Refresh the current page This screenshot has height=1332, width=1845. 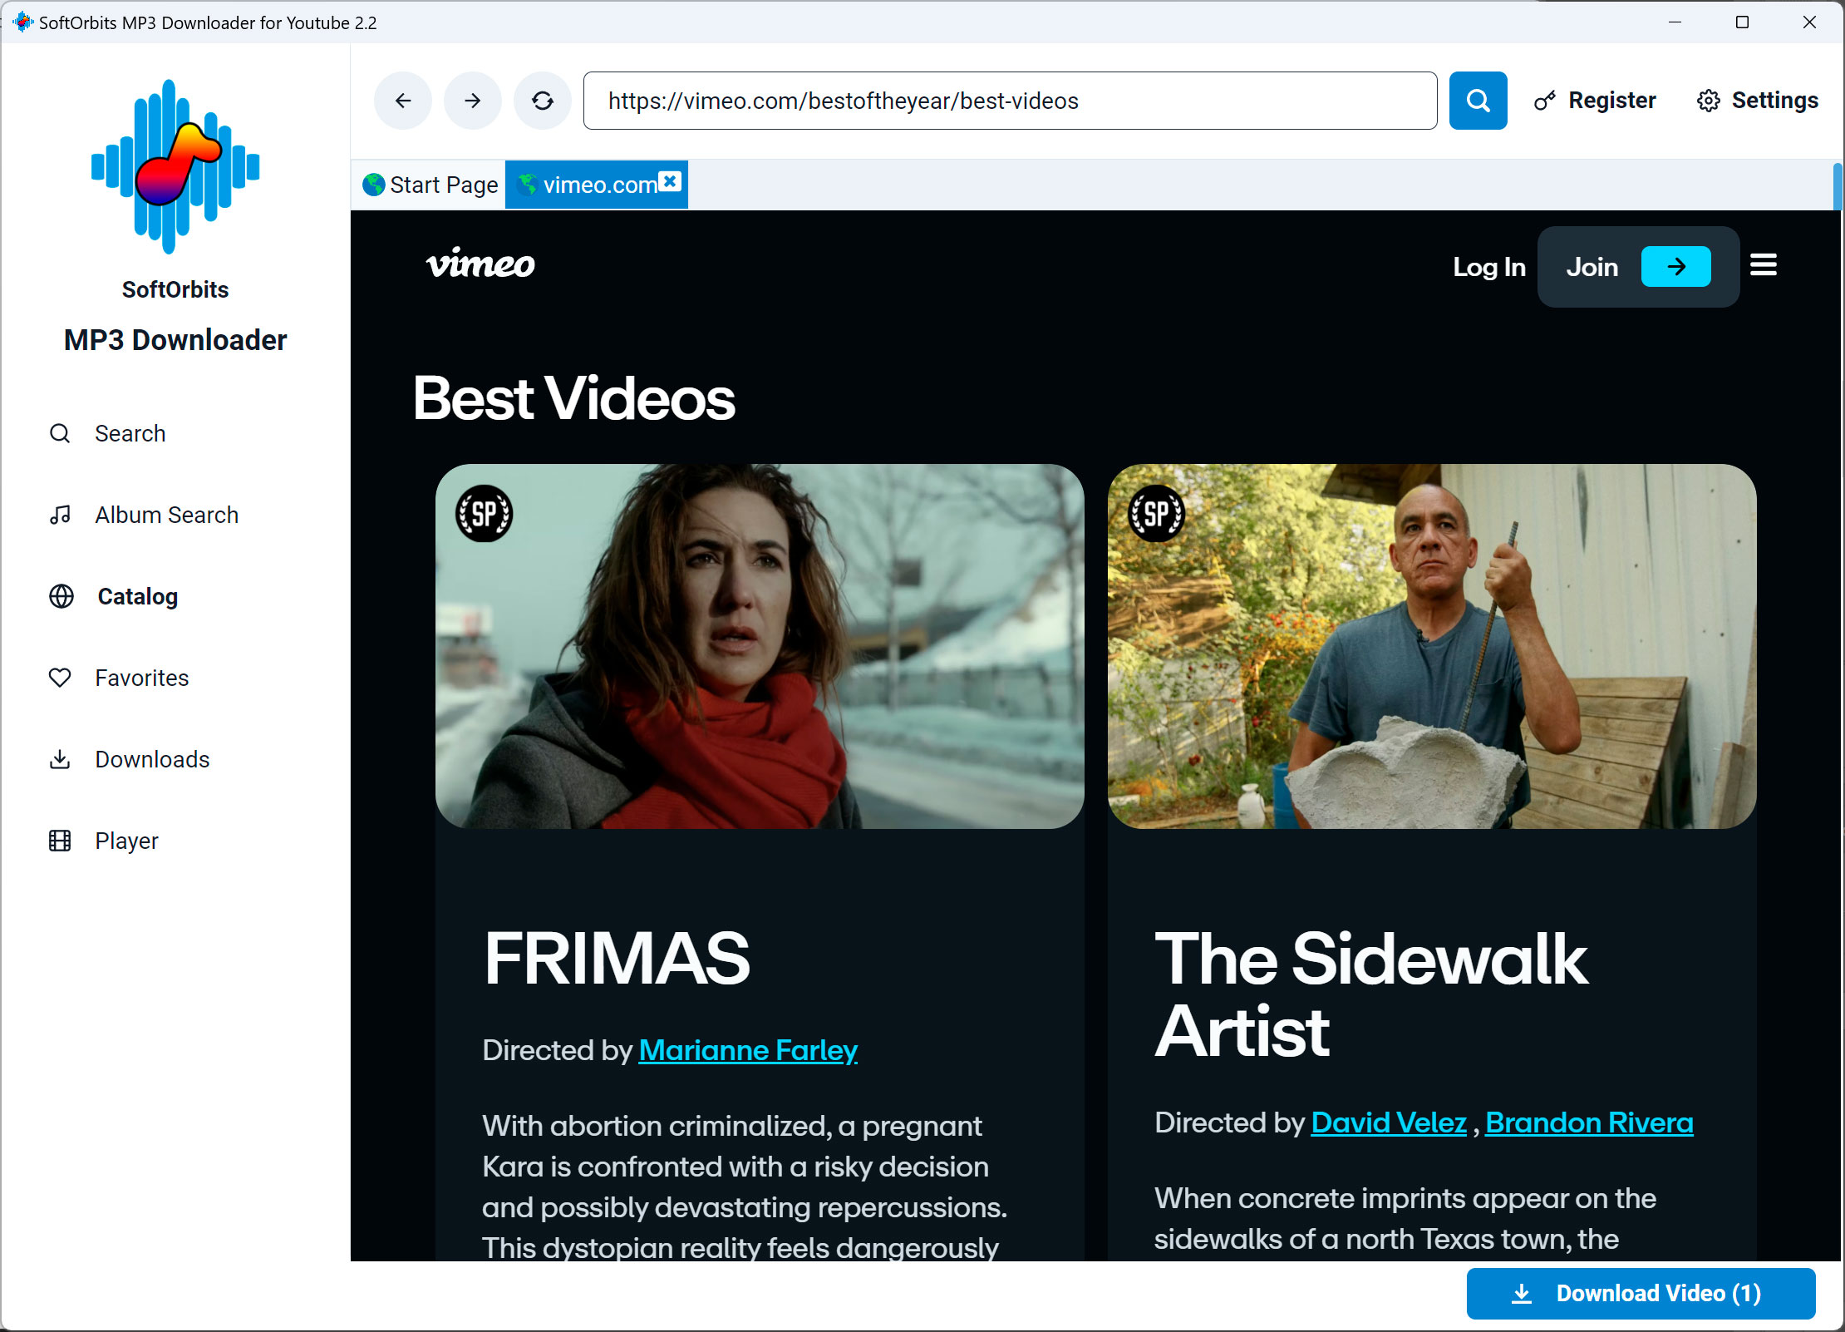(542, 100)
